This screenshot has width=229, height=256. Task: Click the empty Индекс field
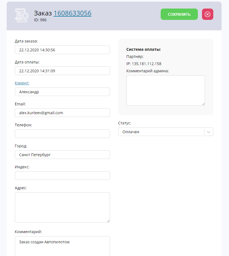point(62,176)
